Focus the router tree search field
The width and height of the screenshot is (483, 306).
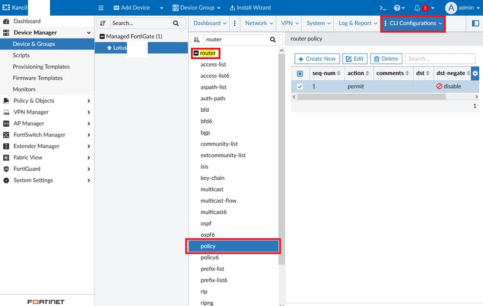click(x=236, y=39)
